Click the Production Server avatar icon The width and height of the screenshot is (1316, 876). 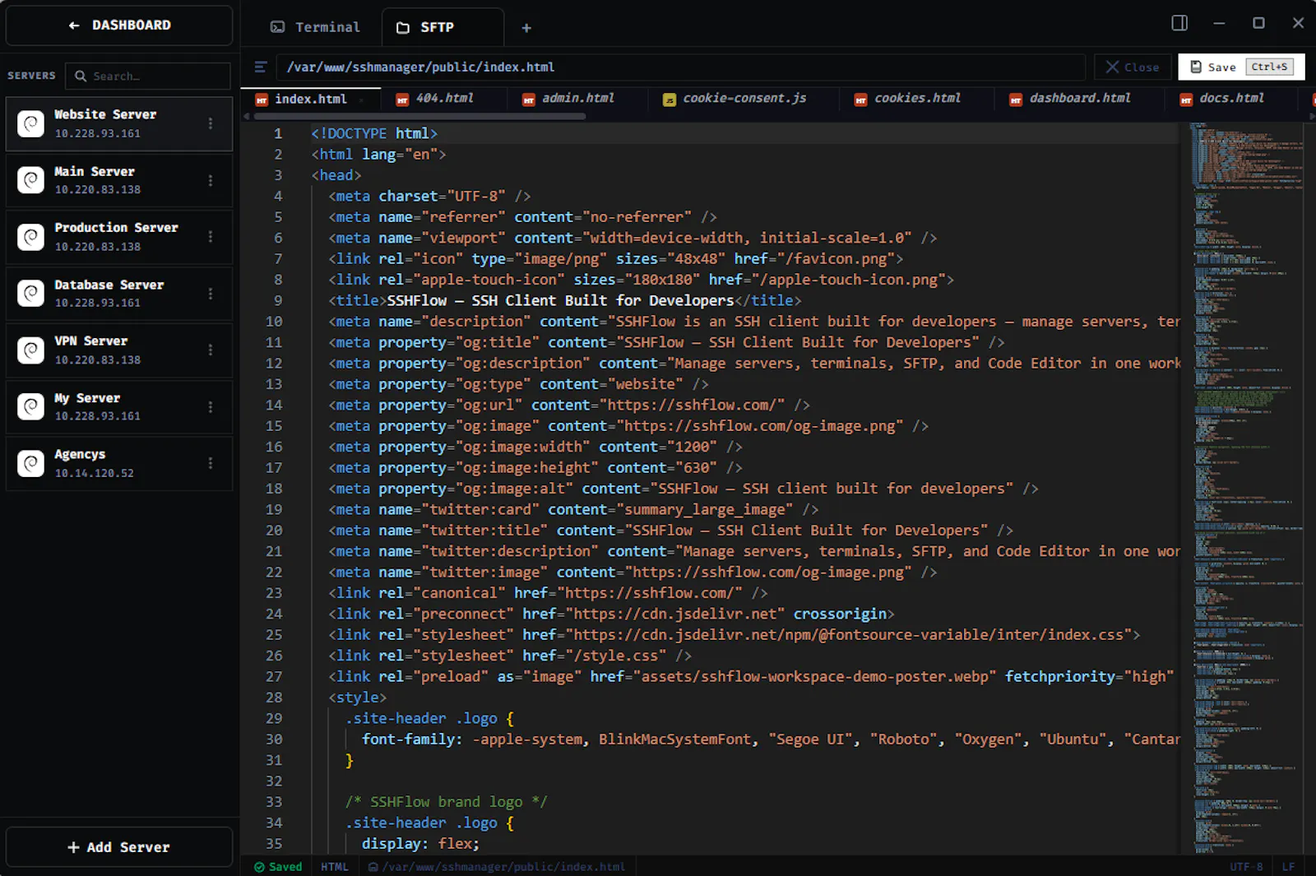point(31,237)
